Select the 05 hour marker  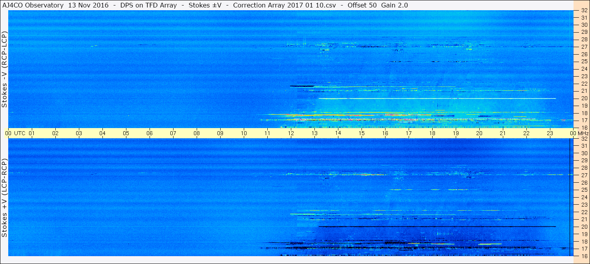pyautogui.click(x=126, y=134)
